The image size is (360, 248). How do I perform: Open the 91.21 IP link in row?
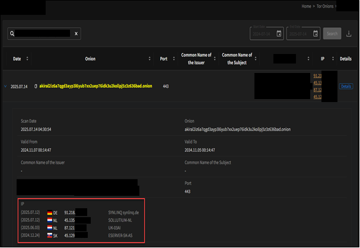pyautogui.click(x=317, y=76)
